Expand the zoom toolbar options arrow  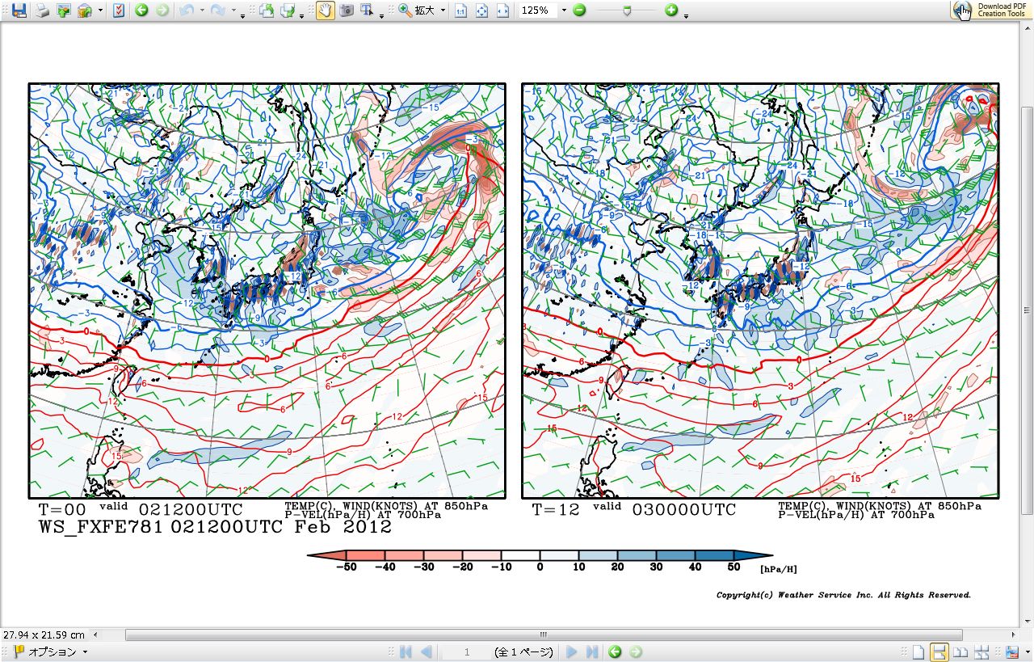pos(686,15)
